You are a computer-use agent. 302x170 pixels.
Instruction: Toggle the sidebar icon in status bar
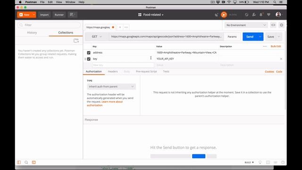19,162
